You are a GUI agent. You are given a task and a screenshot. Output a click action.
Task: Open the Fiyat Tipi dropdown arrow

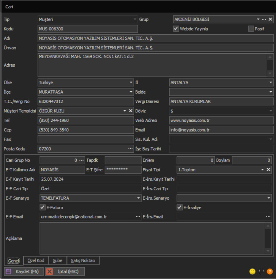[262, 170]
